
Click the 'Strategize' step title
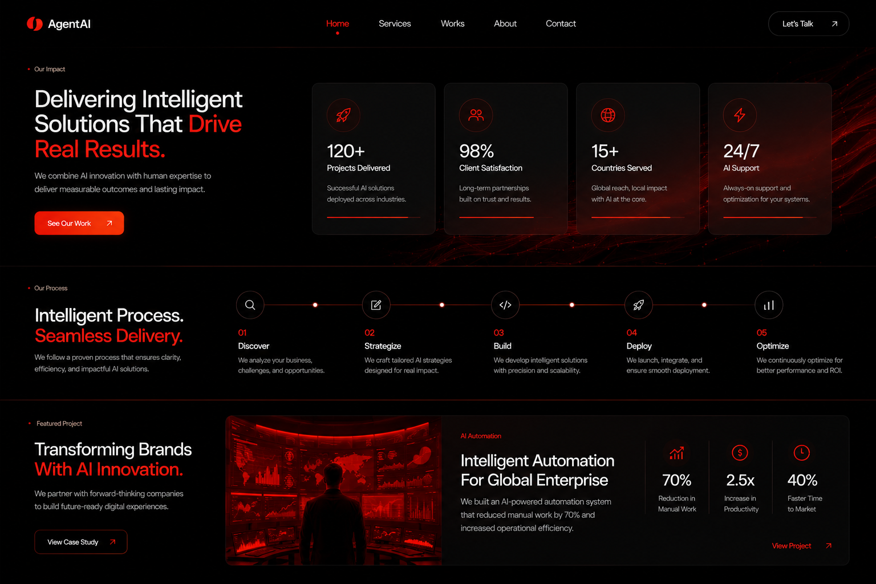(383, 346)
